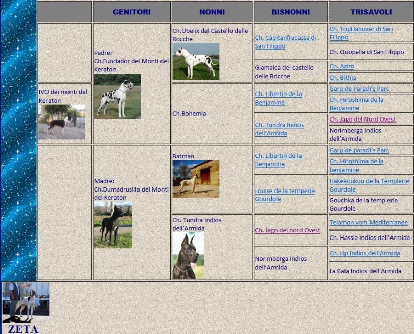Open Ch. Hiroshima de la Benjamine in Ch.Bohemia's lineage
Image resolution: width=414 pixels, height=334 pixels.
[x=356, y=104]
